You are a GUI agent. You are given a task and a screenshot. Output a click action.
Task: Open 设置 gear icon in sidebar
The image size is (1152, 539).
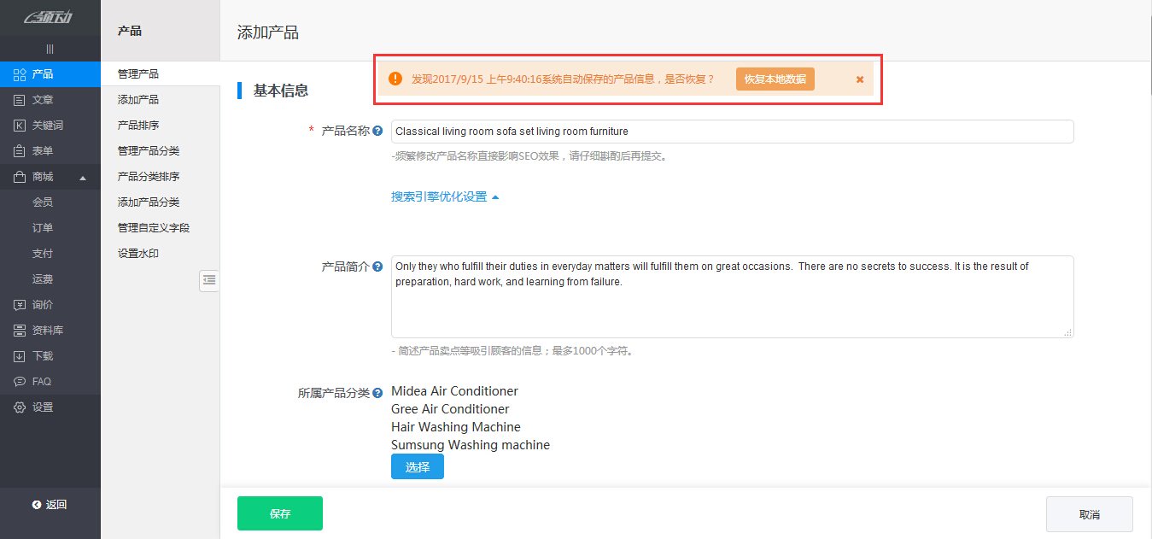pyautogui.click(x=19, y=407)
